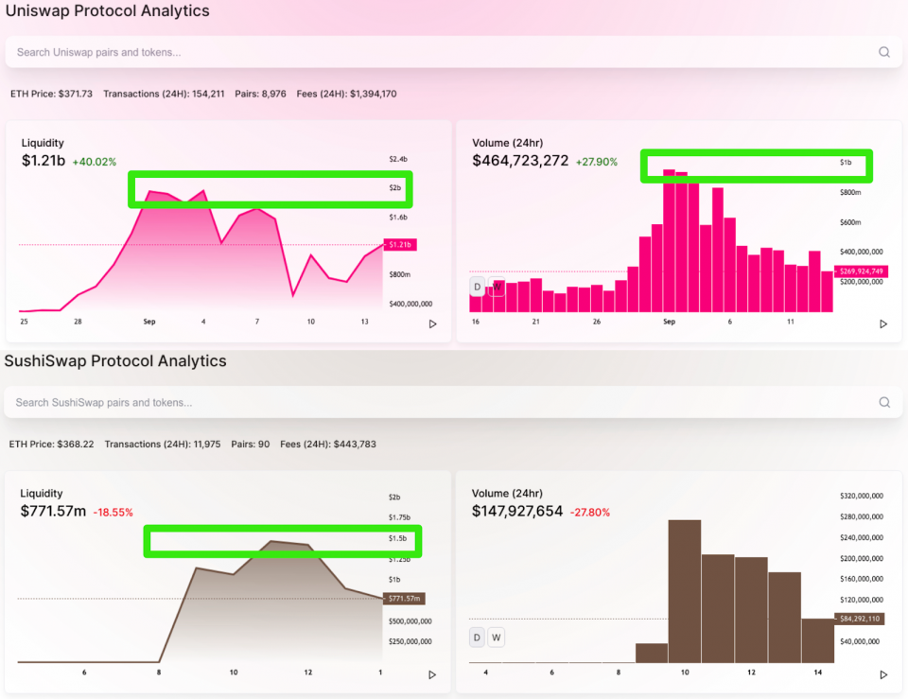
Task: Click the SushiSwap Protocol Analytics heading
Action: tap(115, 360)
